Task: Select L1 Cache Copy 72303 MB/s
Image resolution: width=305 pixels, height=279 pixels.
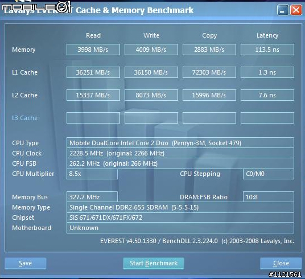Action: (x=209, y=72)
